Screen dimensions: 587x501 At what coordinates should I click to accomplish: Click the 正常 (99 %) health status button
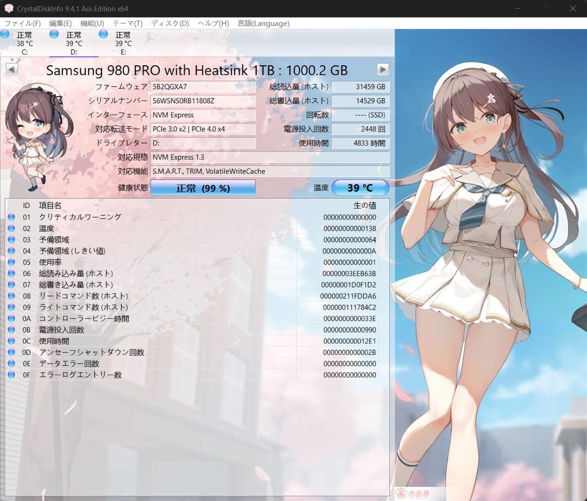[x=203, y=188]
